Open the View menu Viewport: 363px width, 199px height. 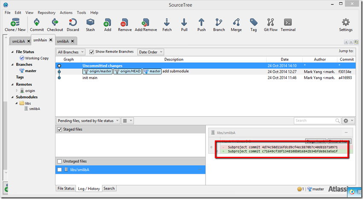[29, 12]
